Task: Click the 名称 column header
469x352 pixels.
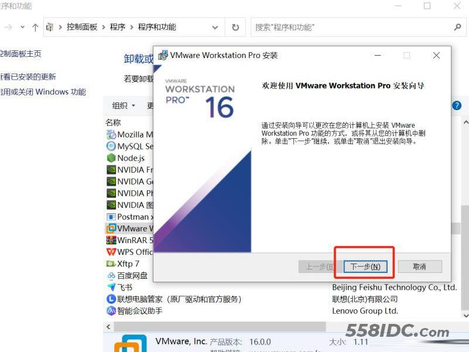Action: click(x=113, y=122)
